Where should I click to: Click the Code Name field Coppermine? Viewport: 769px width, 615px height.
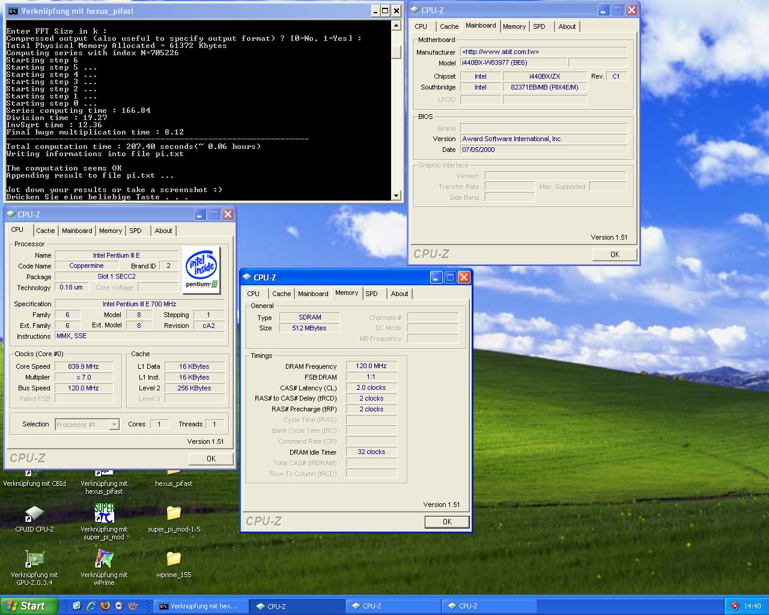point(87,265)
